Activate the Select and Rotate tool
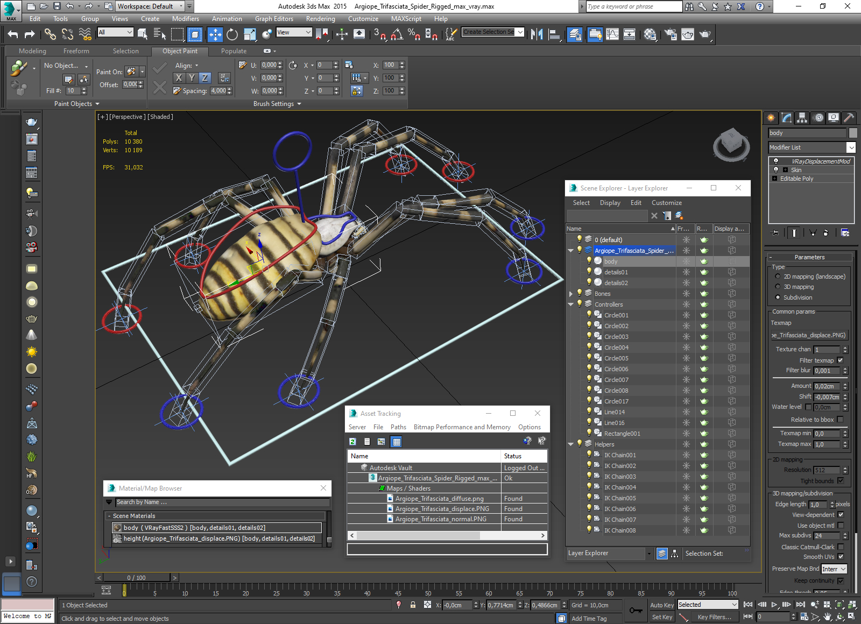 (232, 34)
